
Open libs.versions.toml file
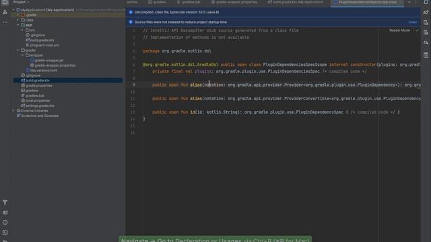click(x=41, y=70)
